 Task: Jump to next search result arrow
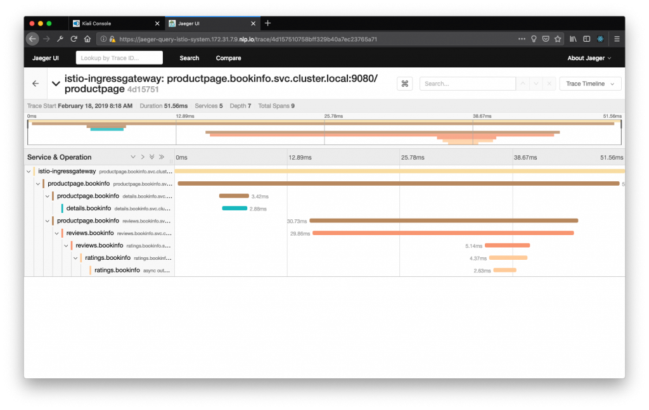[536, 84]
